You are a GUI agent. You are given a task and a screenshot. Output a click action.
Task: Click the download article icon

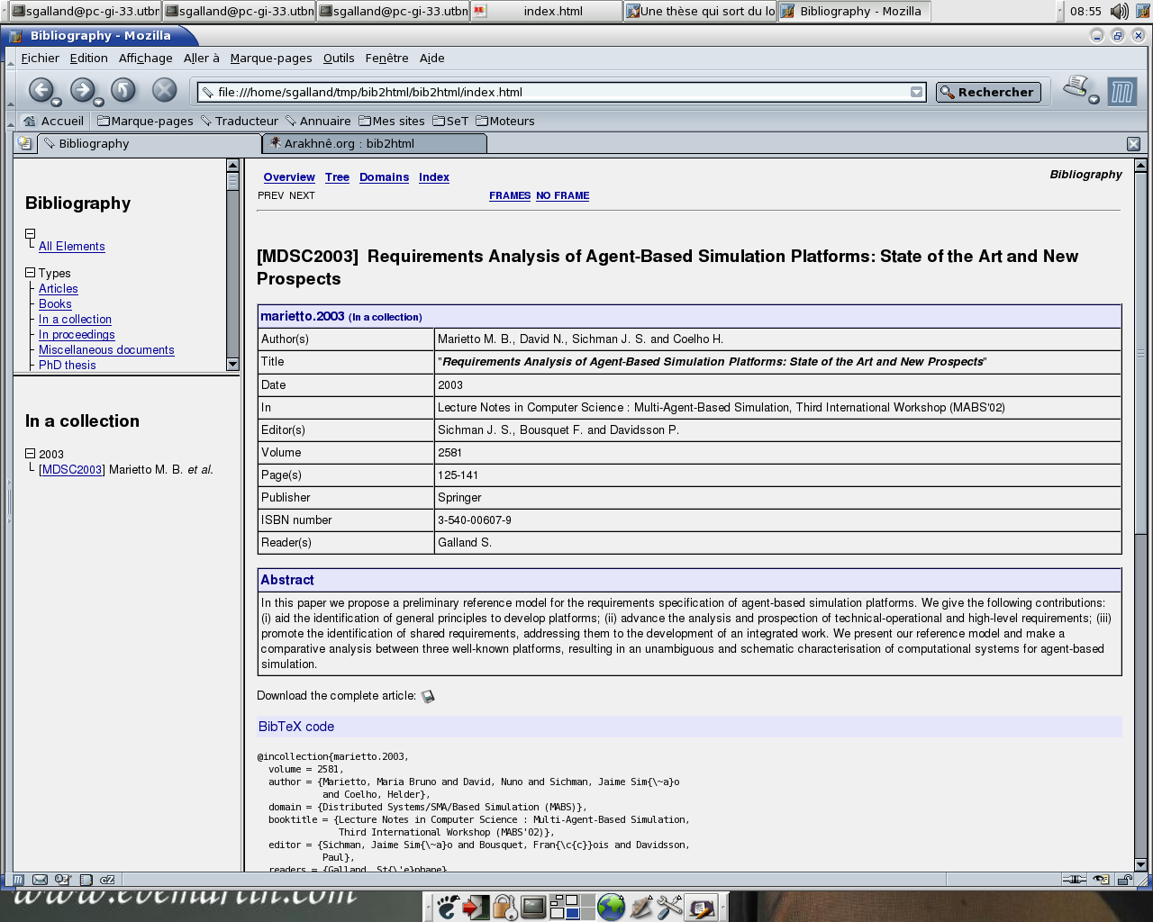[428, 697]
